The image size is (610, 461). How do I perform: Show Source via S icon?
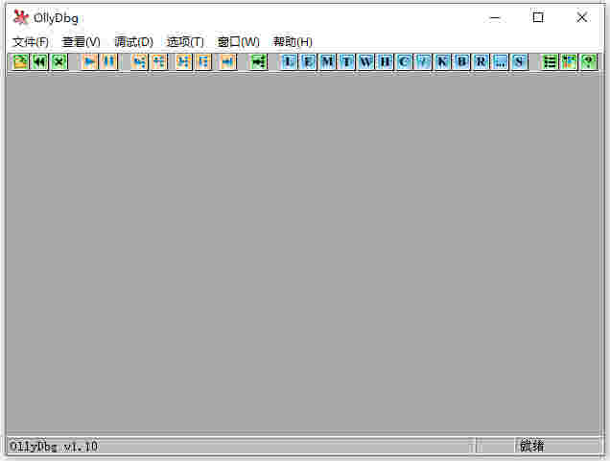tap(519, 61)
